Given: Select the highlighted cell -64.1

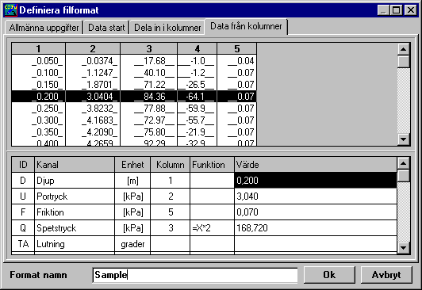Looking at the screenshot, I should pyautogui.click(x=198, y=96).
